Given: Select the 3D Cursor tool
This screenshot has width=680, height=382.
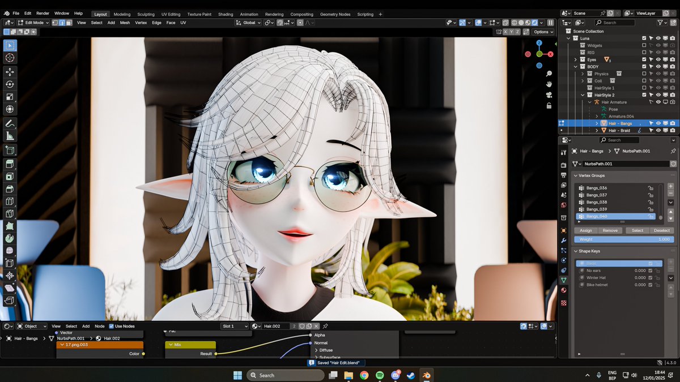Looking at the screenshot, I should (x=8, y=58).
